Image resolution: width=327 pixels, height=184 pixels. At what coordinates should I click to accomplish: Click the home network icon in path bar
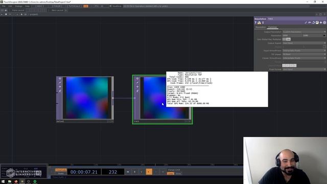(26, 14)
